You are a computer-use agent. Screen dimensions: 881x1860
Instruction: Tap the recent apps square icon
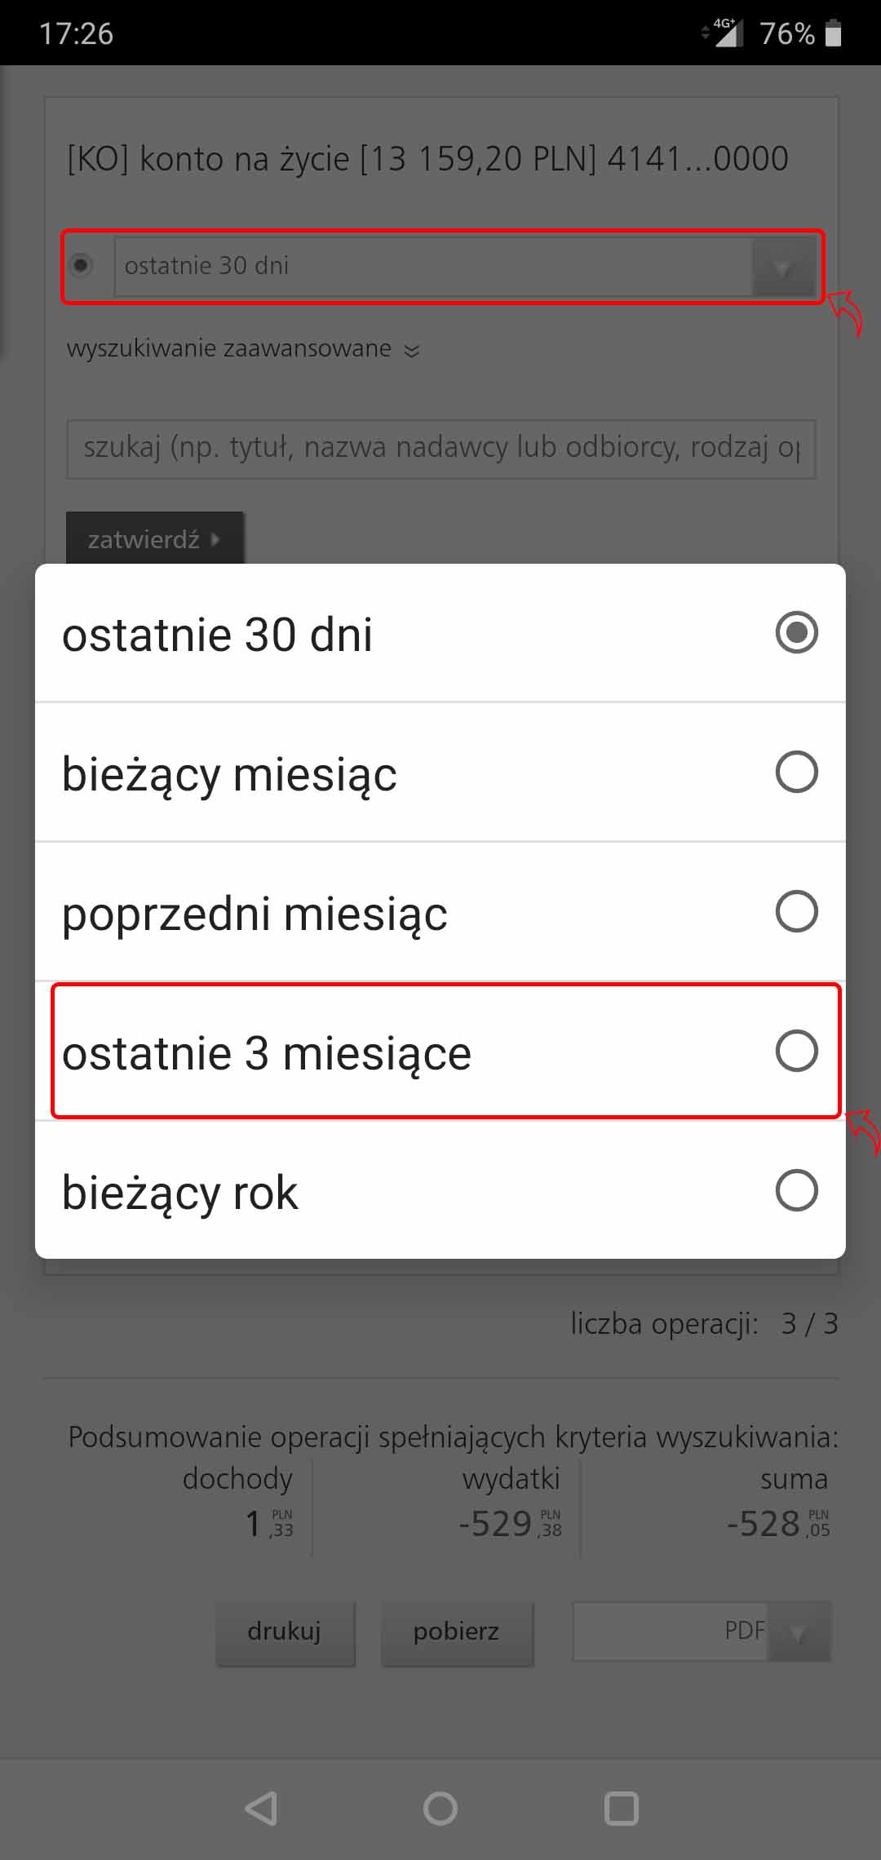coord(621,1808)
